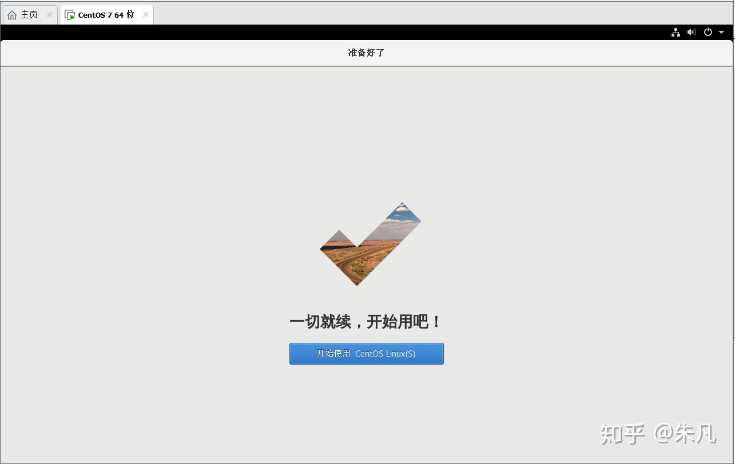The height and width of the screenshot is (464, 735).
Task: Open the network status icon
Action: (x=676, y=32)
